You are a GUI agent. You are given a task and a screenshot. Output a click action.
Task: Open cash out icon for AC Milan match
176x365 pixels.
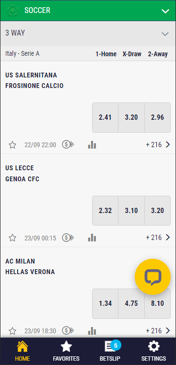click(x=68, y=330)
